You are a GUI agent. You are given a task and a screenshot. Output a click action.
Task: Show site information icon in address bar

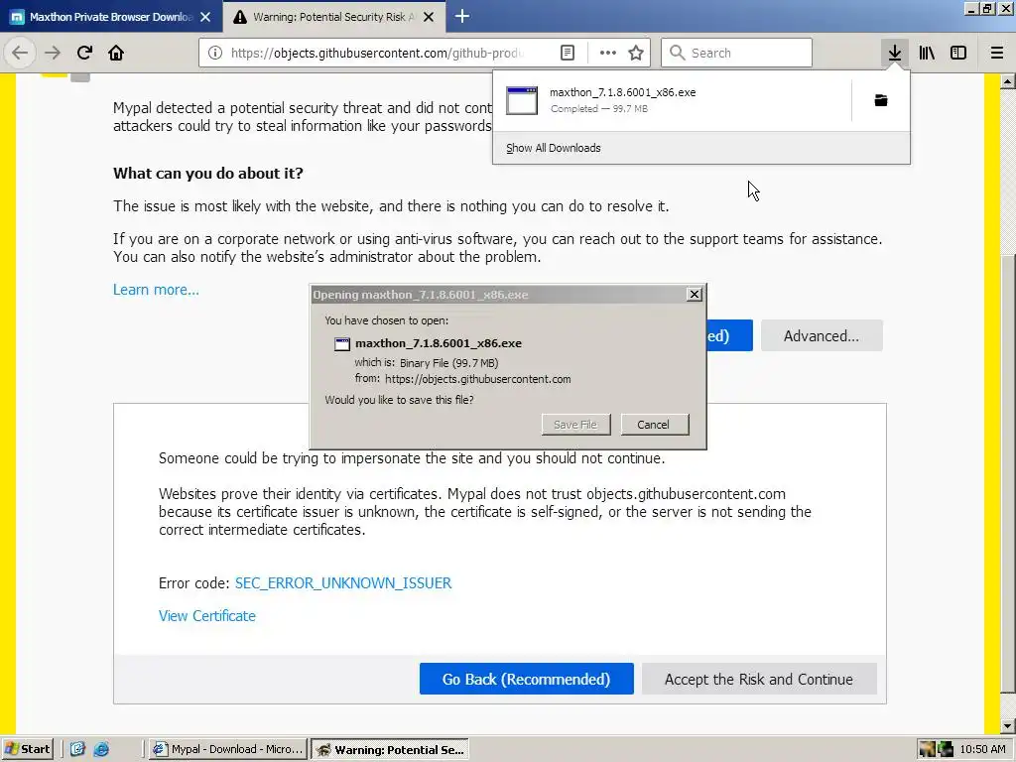215,54
